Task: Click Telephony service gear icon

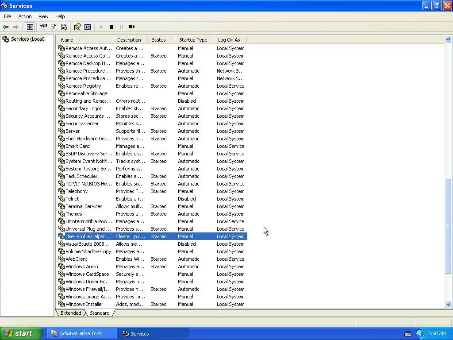Action: pyautogui.click(x=61, y=191)
